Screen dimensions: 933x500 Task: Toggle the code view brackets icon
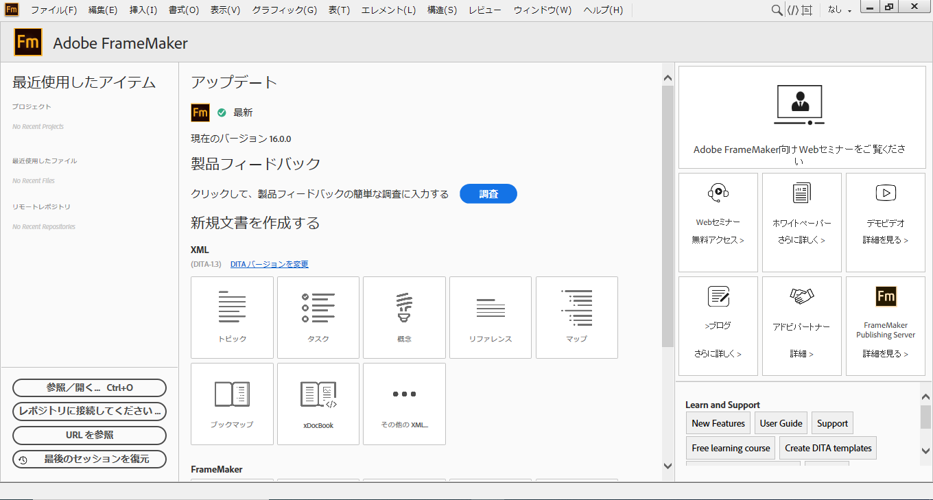[793, 10]
